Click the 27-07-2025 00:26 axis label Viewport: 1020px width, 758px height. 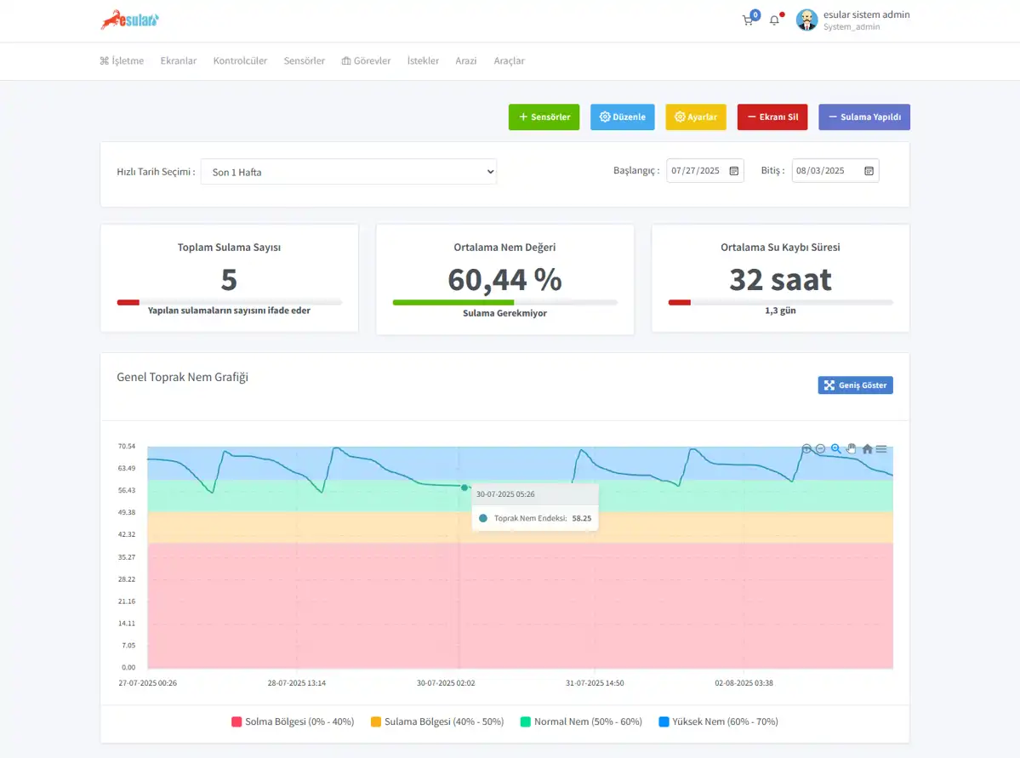click(148, 683)
